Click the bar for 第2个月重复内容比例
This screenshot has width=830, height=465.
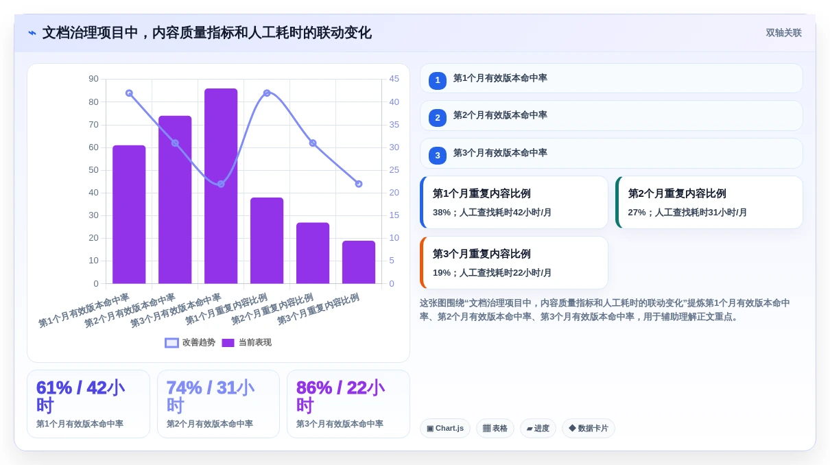tap(313, 253)
